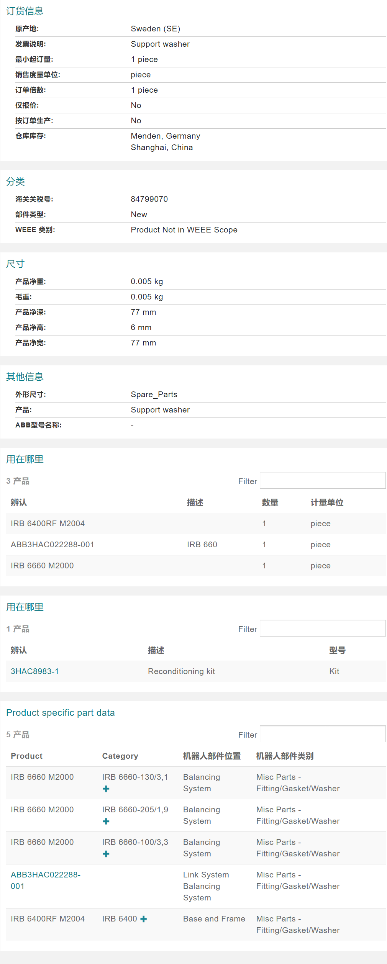The height and width of the screenshot is (964, 387).
Task: Sort by the 计量单位 column header
Action: 326,502
